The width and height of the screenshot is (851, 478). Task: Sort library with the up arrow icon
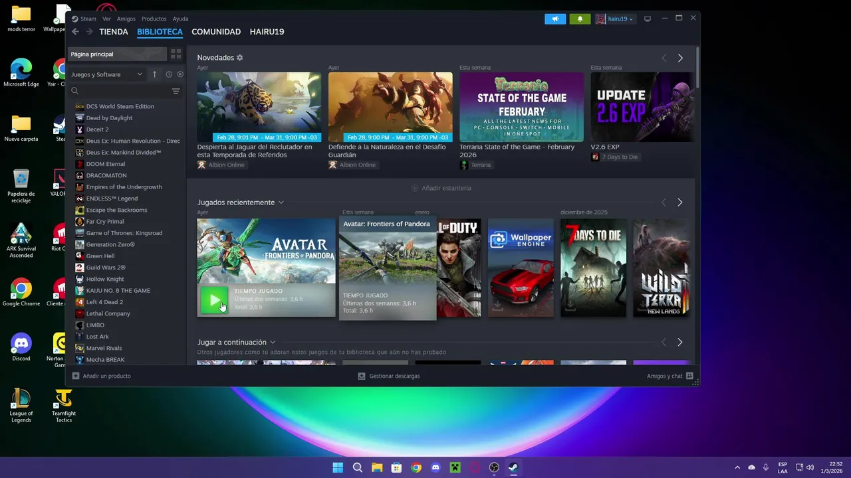(x=154, y=74)
